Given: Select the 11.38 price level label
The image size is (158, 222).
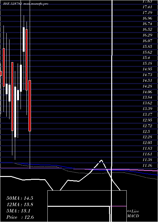Looking at the screenshot, I should [147, 160].
